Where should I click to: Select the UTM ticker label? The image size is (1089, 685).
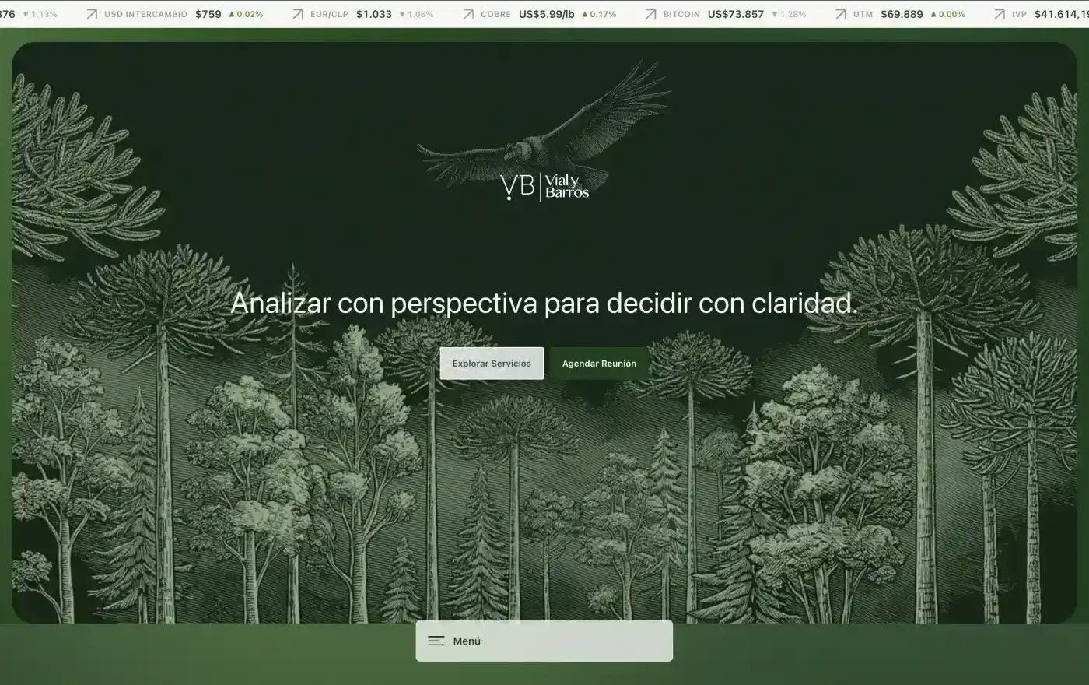click(863, 14)
